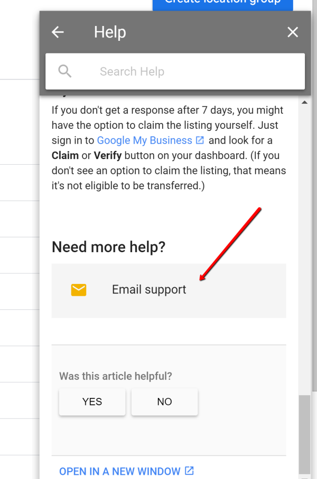The image size is (317, 479).
Task: Mark the article unhelpful with NO
Action: 164,402
